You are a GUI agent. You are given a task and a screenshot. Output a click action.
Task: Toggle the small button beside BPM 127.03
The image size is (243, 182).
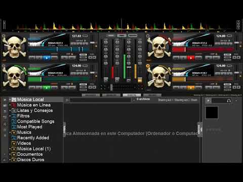pos(85,36)
